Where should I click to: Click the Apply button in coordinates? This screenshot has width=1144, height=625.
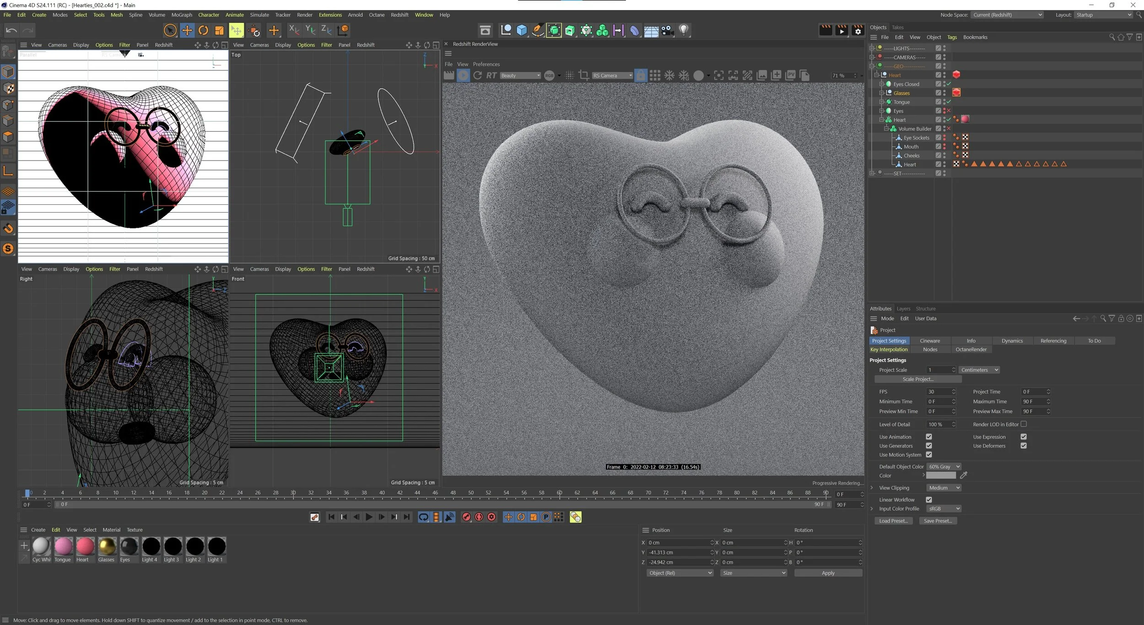point(828,573)
